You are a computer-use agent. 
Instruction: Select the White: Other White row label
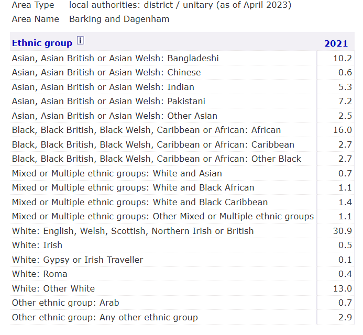[x=53, y=289]
